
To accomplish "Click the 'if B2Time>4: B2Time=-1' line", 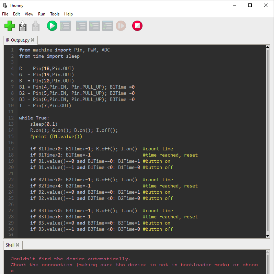I will coord(60,186).
